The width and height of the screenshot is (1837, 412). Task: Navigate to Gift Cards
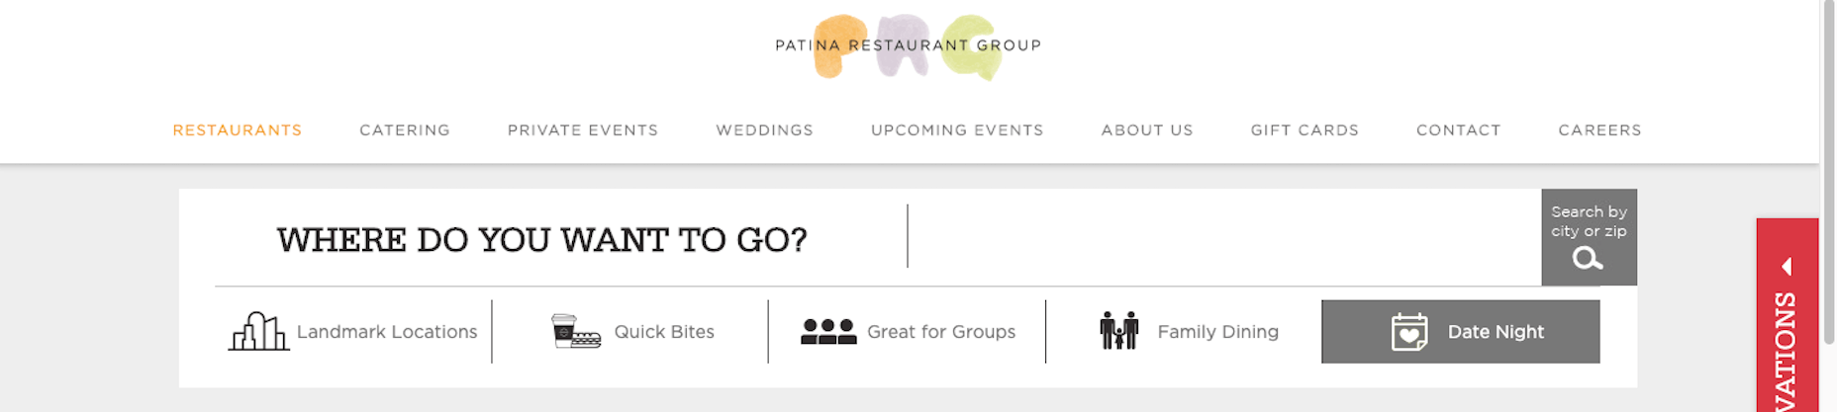[1305, 130]
